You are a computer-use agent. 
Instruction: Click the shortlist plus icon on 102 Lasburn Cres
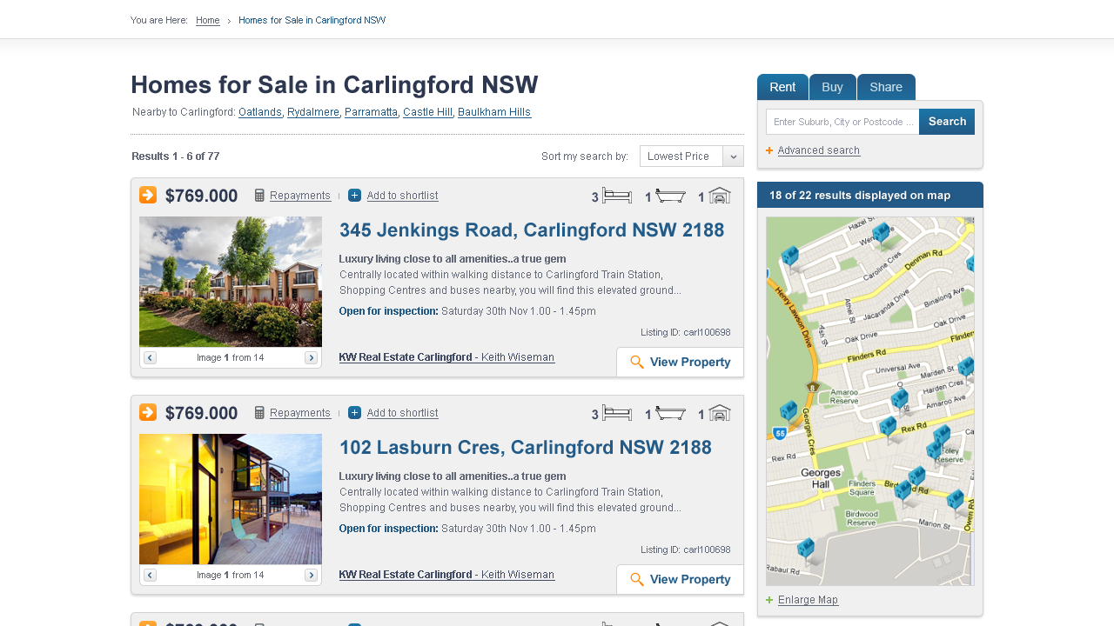[354, 413]
